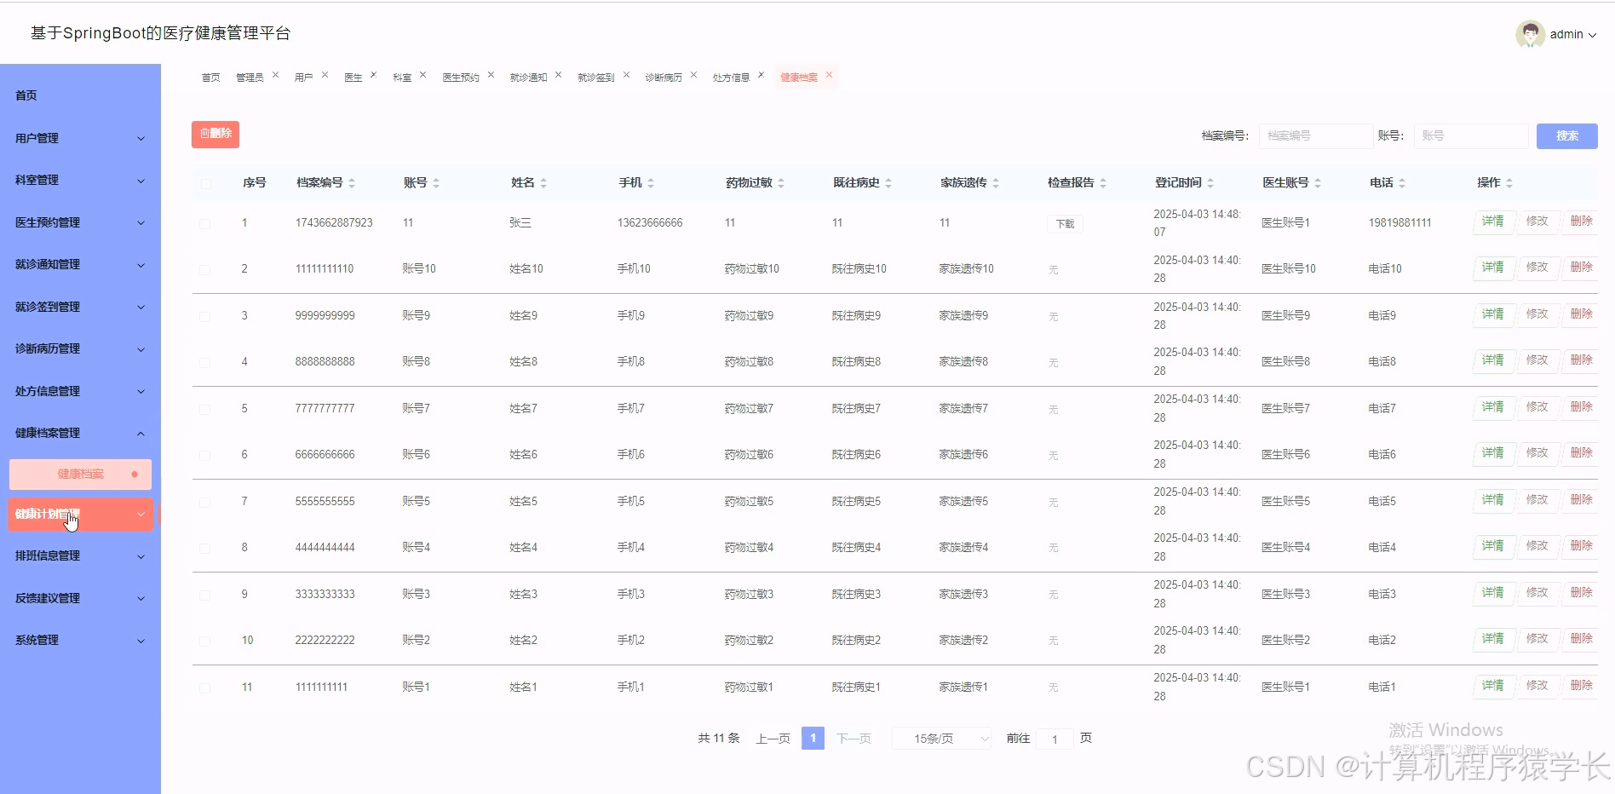This screenshot has width=1615, height=794.
Task: Click 下载 to download 张三's check report
Action: 1063,223
